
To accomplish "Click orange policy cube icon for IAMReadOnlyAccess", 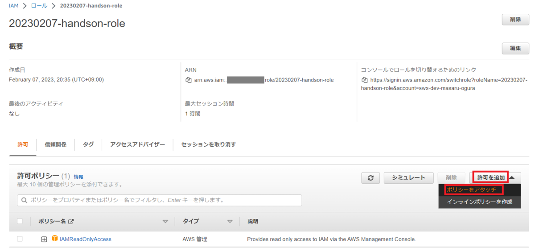I will 55,239.
